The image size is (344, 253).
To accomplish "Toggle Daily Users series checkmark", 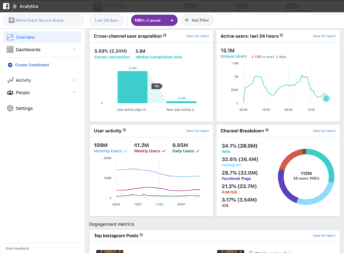I will pos(198,151).
